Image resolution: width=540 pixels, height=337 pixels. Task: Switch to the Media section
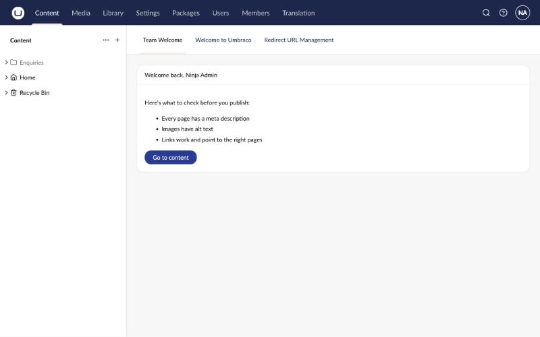point(81,13)
